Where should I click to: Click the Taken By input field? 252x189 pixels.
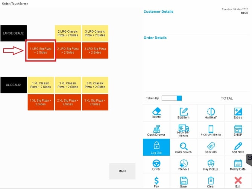(169, 98)
